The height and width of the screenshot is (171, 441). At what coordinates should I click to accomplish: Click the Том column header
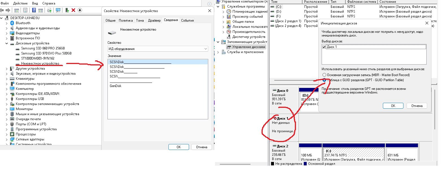286,2
